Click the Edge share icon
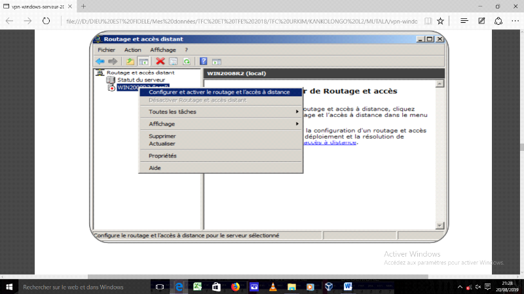 [498, 21]
